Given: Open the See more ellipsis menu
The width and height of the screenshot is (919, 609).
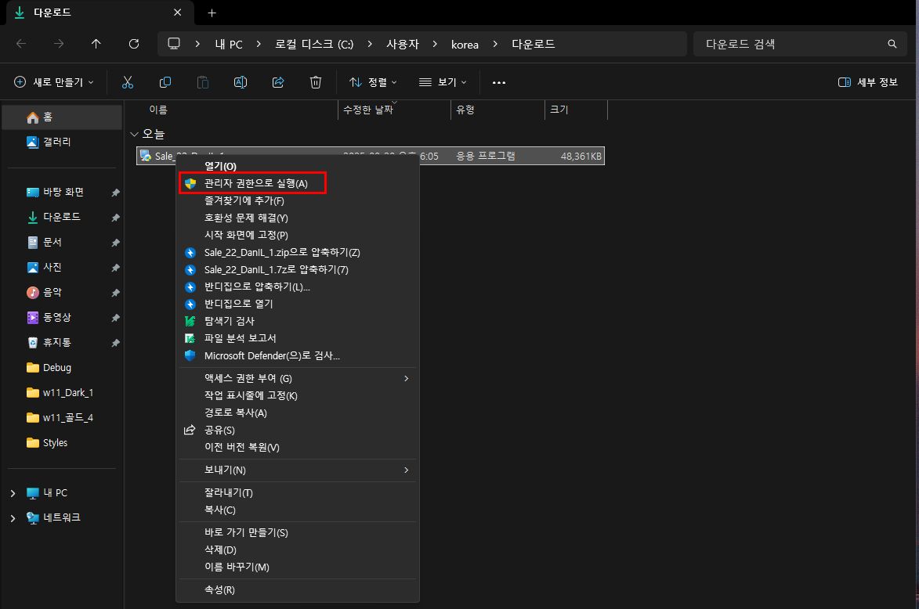Looking at the screenshot, I should pyautogui.click(x=499, y=82).
